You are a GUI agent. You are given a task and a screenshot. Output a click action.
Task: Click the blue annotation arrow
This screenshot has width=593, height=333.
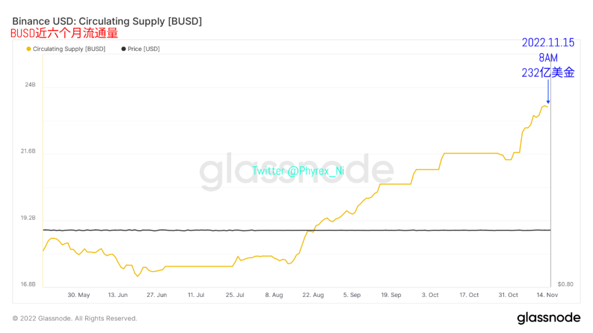tap(548, 91)
